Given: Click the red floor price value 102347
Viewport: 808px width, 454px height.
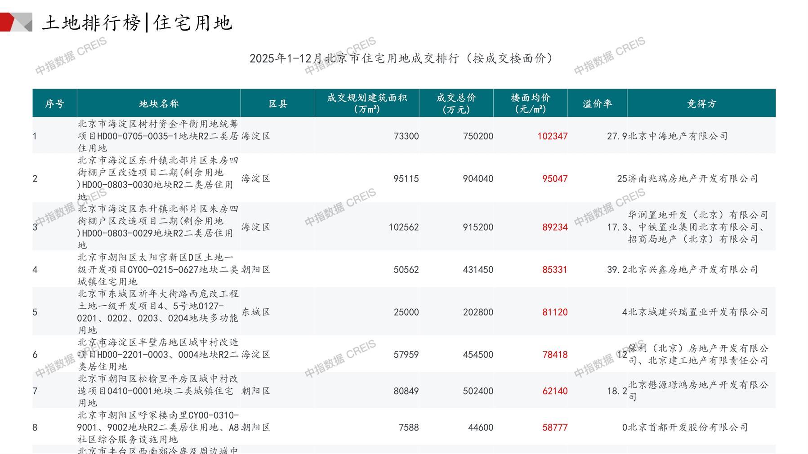Looking at the screenshot, I should point(552,136).
